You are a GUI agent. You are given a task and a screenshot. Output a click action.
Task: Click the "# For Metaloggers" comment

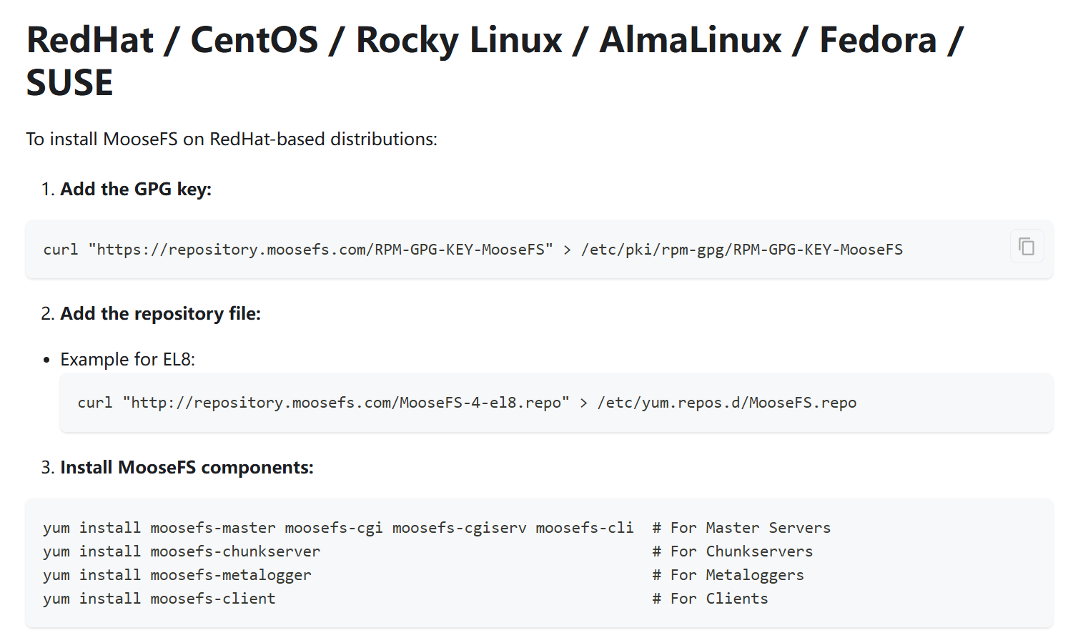click(728, 575)
